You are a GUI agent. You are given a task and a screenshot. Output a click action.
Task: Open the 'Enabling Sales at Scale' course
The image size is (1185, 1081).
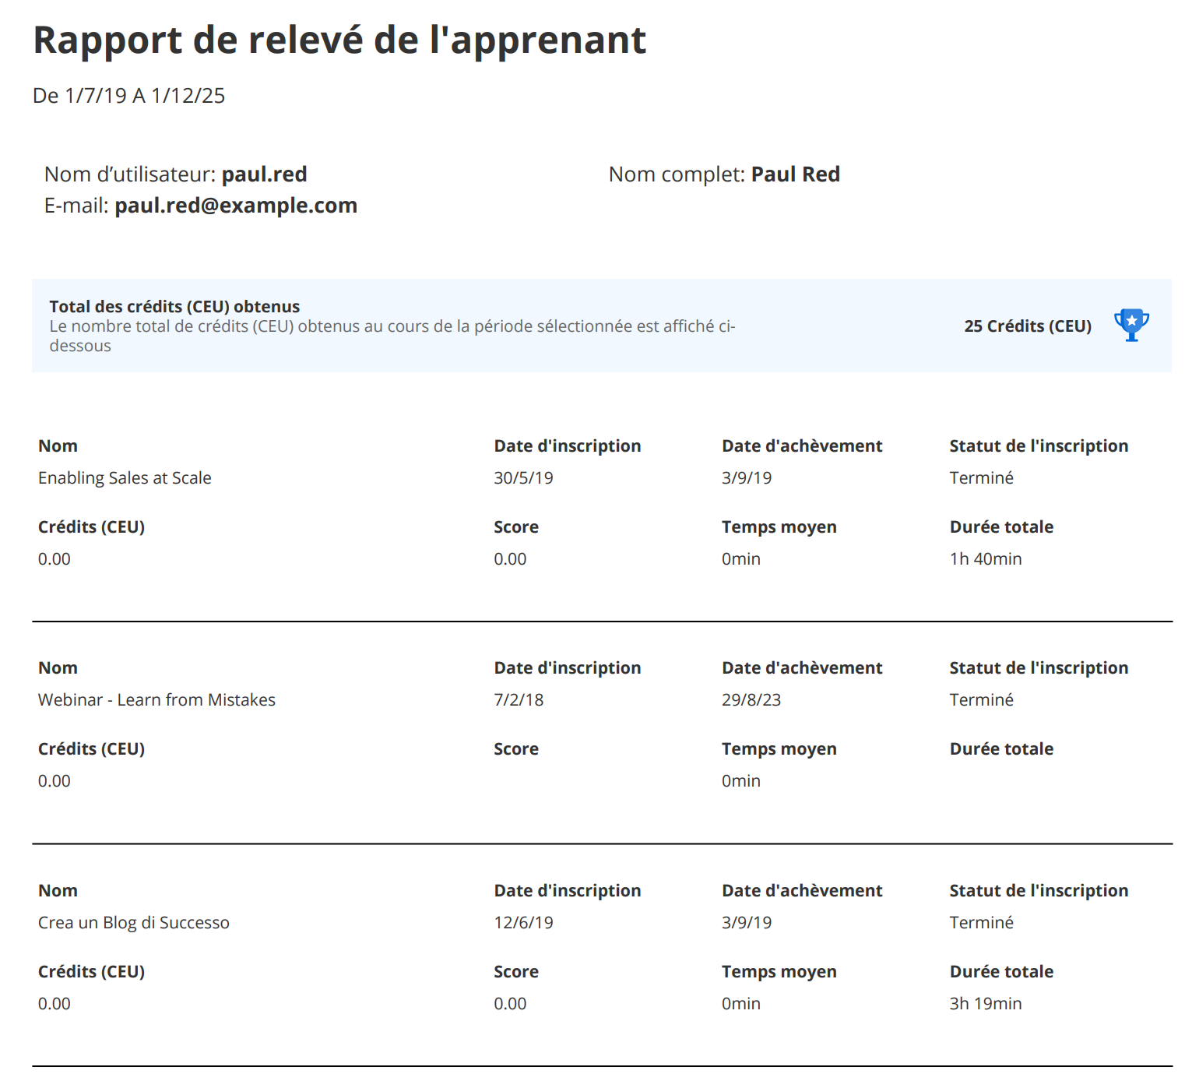click(125, 478)
